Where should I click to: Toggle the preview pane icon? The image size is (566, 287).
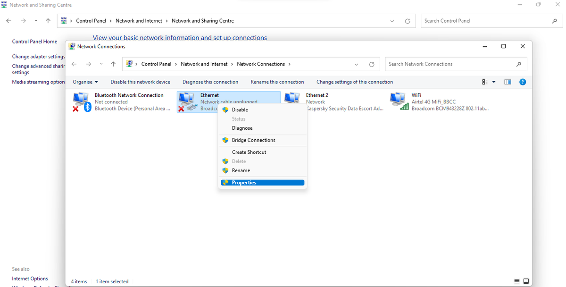coord(508,82)
